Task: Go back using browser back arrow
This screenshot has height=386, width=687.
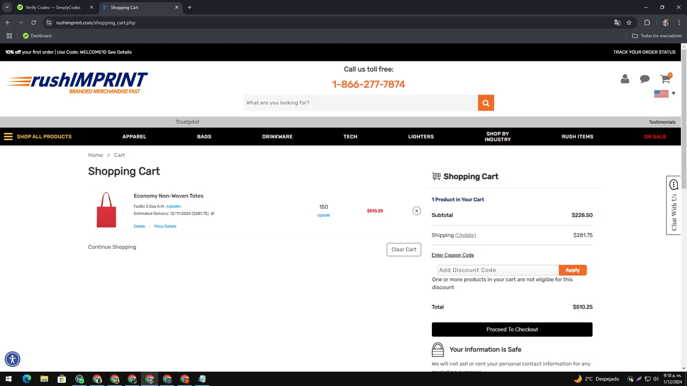Action: pyautogui.click(x=8, y=22)
